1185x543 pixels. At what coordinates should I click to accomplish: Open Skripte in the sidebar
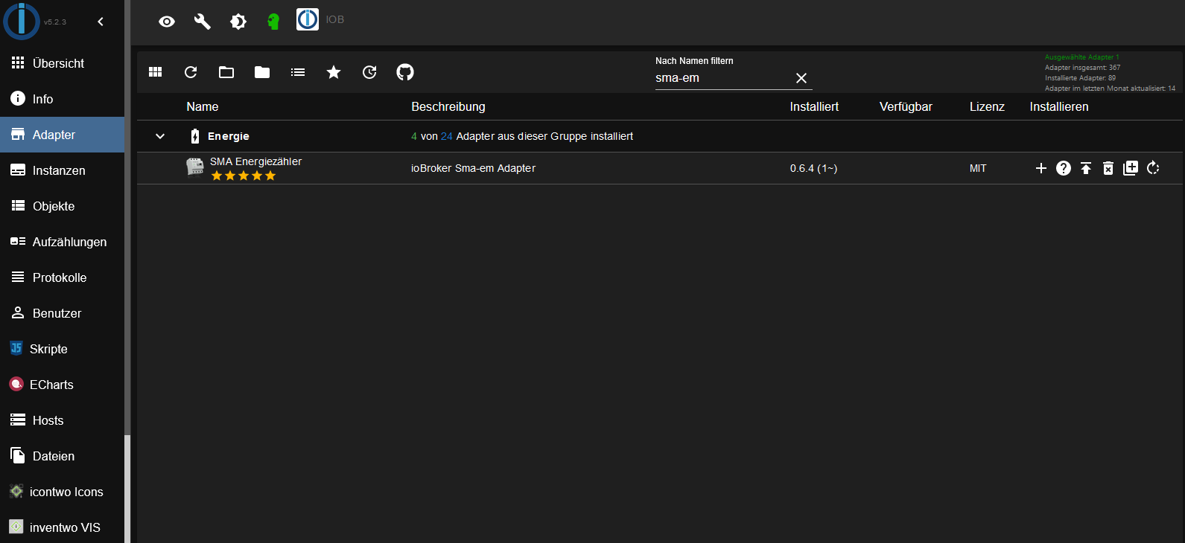pyautogui.click(x=63, y=349)
